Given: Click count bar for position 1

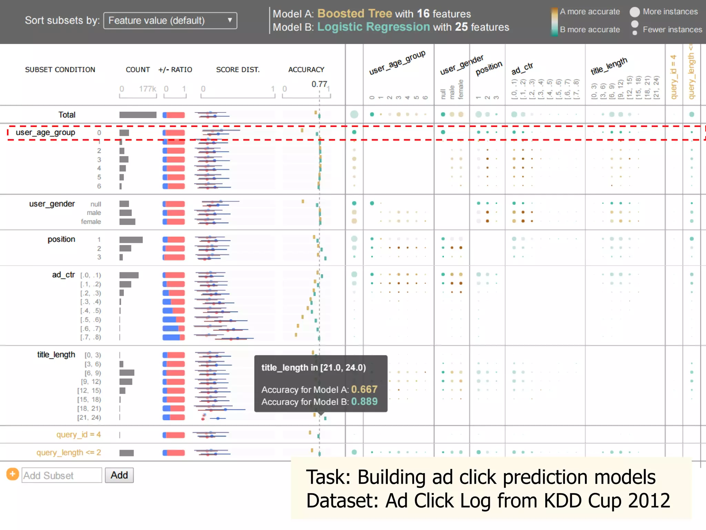Looking at the screenshot, I should click(x=131, y=240).
